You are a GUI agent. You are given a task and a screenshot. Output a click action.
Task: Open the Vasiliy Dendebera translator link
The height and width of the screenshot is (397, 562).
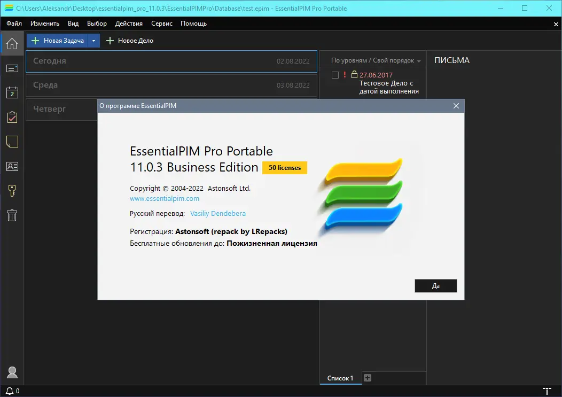218,213
